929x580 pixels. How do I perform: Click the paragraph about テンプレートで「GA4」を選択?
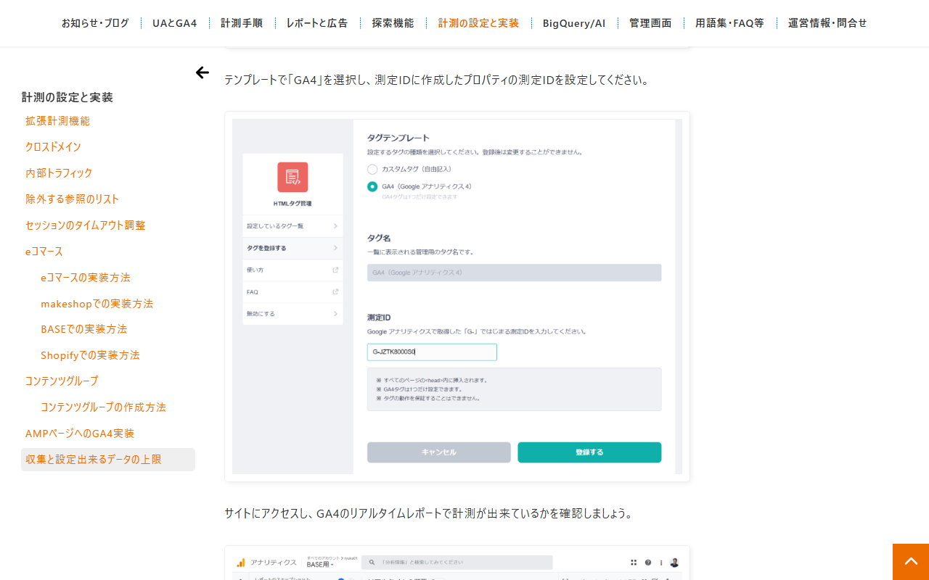[436, 80]
